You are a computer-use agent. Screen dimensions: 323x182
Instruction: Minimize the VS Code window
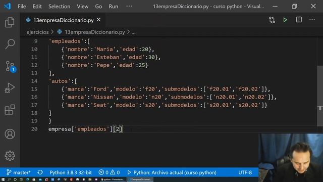275,6
